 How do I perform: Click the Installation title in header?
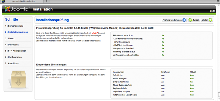click(x=43, y=9)
